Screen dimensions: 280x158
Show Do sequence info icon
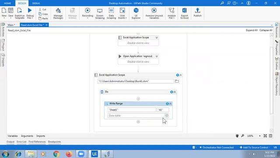(x=171, y=92)
